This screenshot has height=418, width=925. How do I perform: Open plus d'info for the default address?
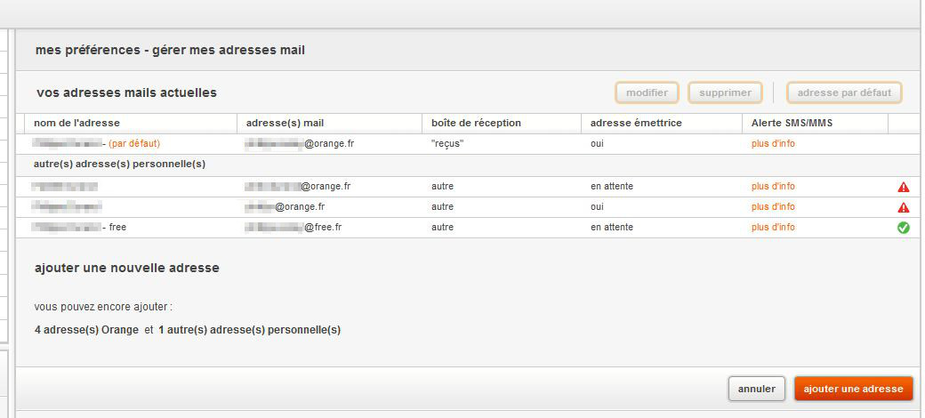coord(773,143)
